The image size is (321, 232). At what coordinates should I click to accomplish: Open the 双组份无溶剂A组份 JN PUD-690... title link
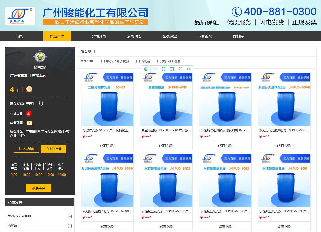[107, 211]
